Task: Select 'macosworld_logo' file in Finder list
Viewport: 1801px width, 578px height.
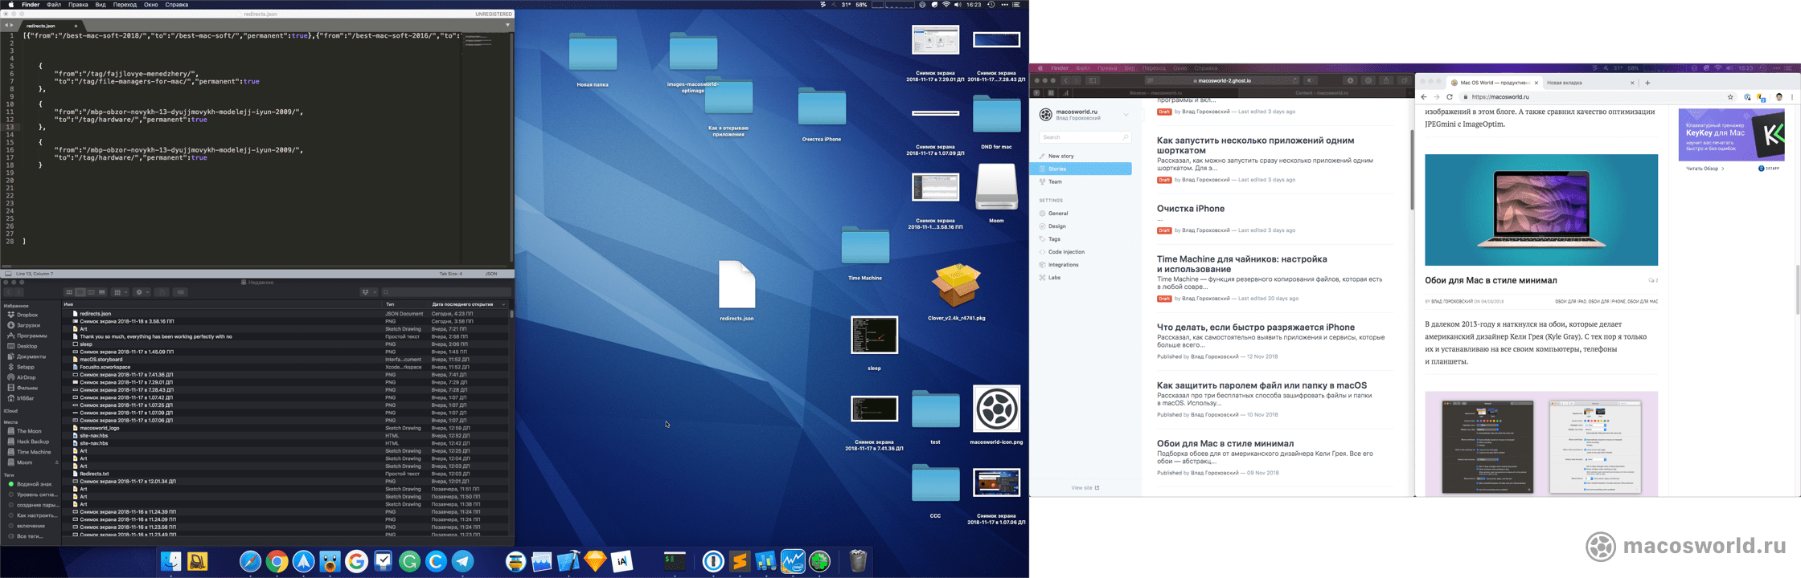Action: (x=285, y=428)
